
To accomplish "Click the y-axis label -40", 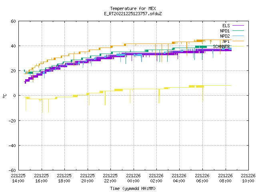I will tap(12, 146).
